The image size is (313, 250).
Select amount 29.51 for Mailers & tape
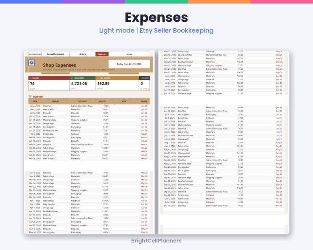tap(106, 120)
